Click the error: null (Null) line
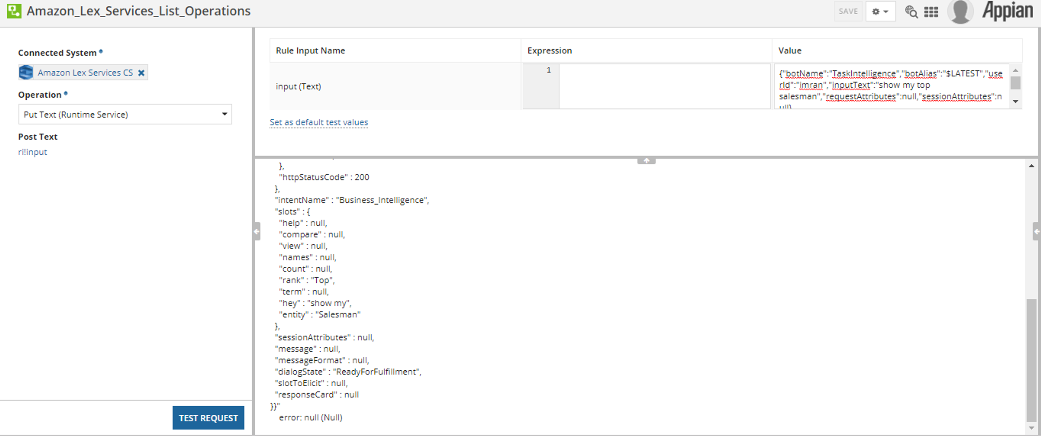This screenshot has width=1041, height=440. (x=310, y=417)
